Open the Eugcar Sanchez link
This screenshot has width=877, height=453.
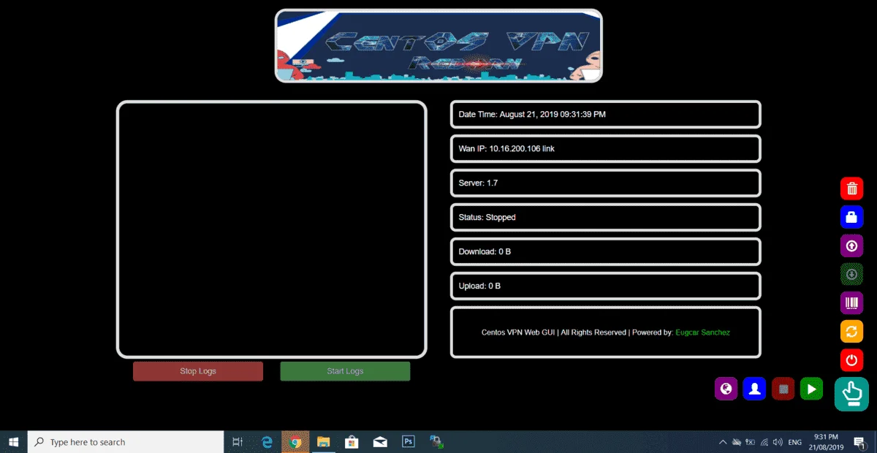702,332
